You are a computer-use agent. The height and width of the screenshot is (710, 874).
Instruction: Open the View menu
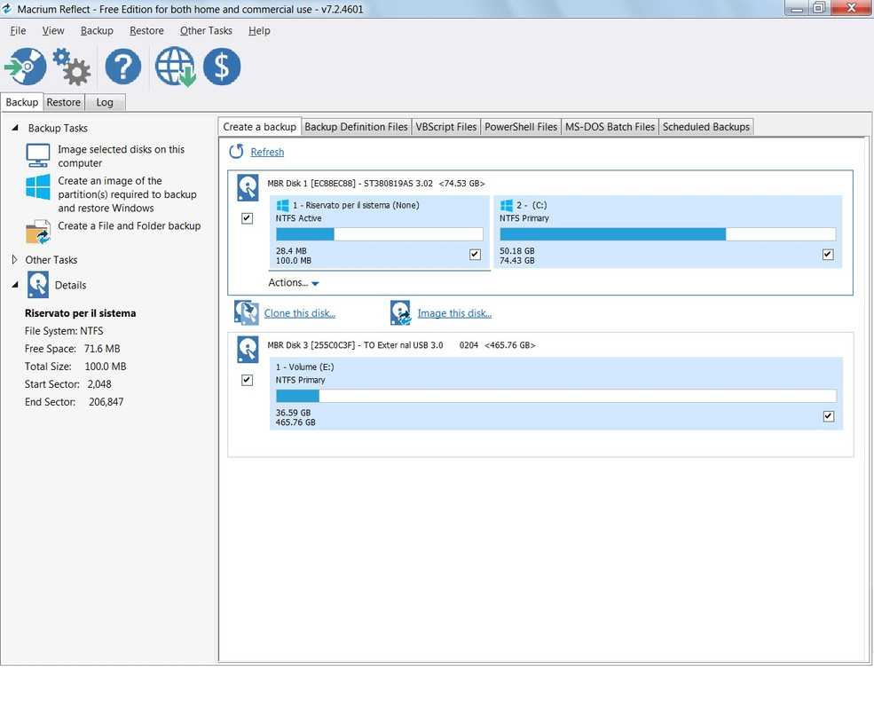click(x=53, y=31)
